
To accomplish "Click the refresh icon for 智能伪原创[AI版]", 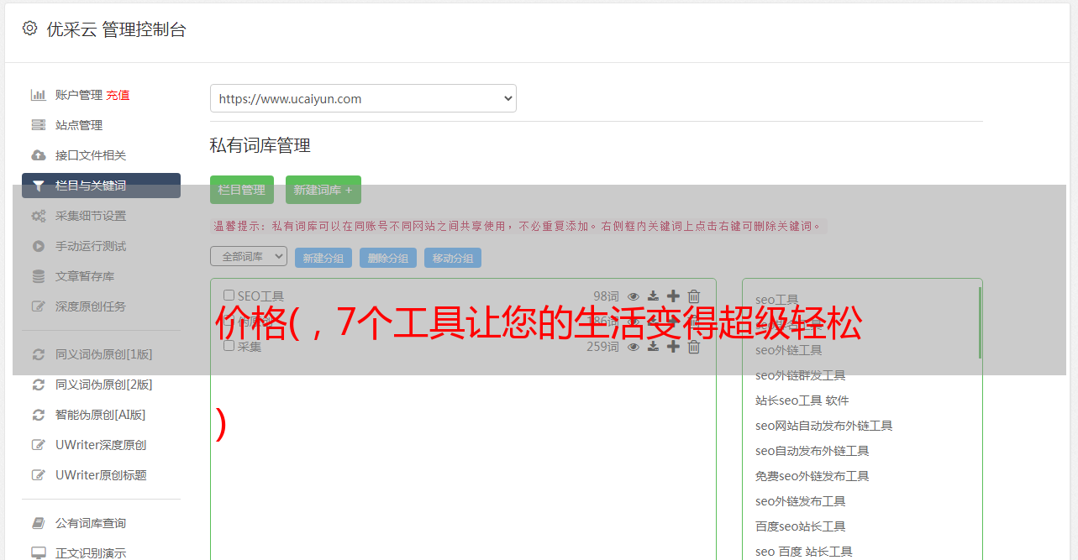I will point(38,415).
